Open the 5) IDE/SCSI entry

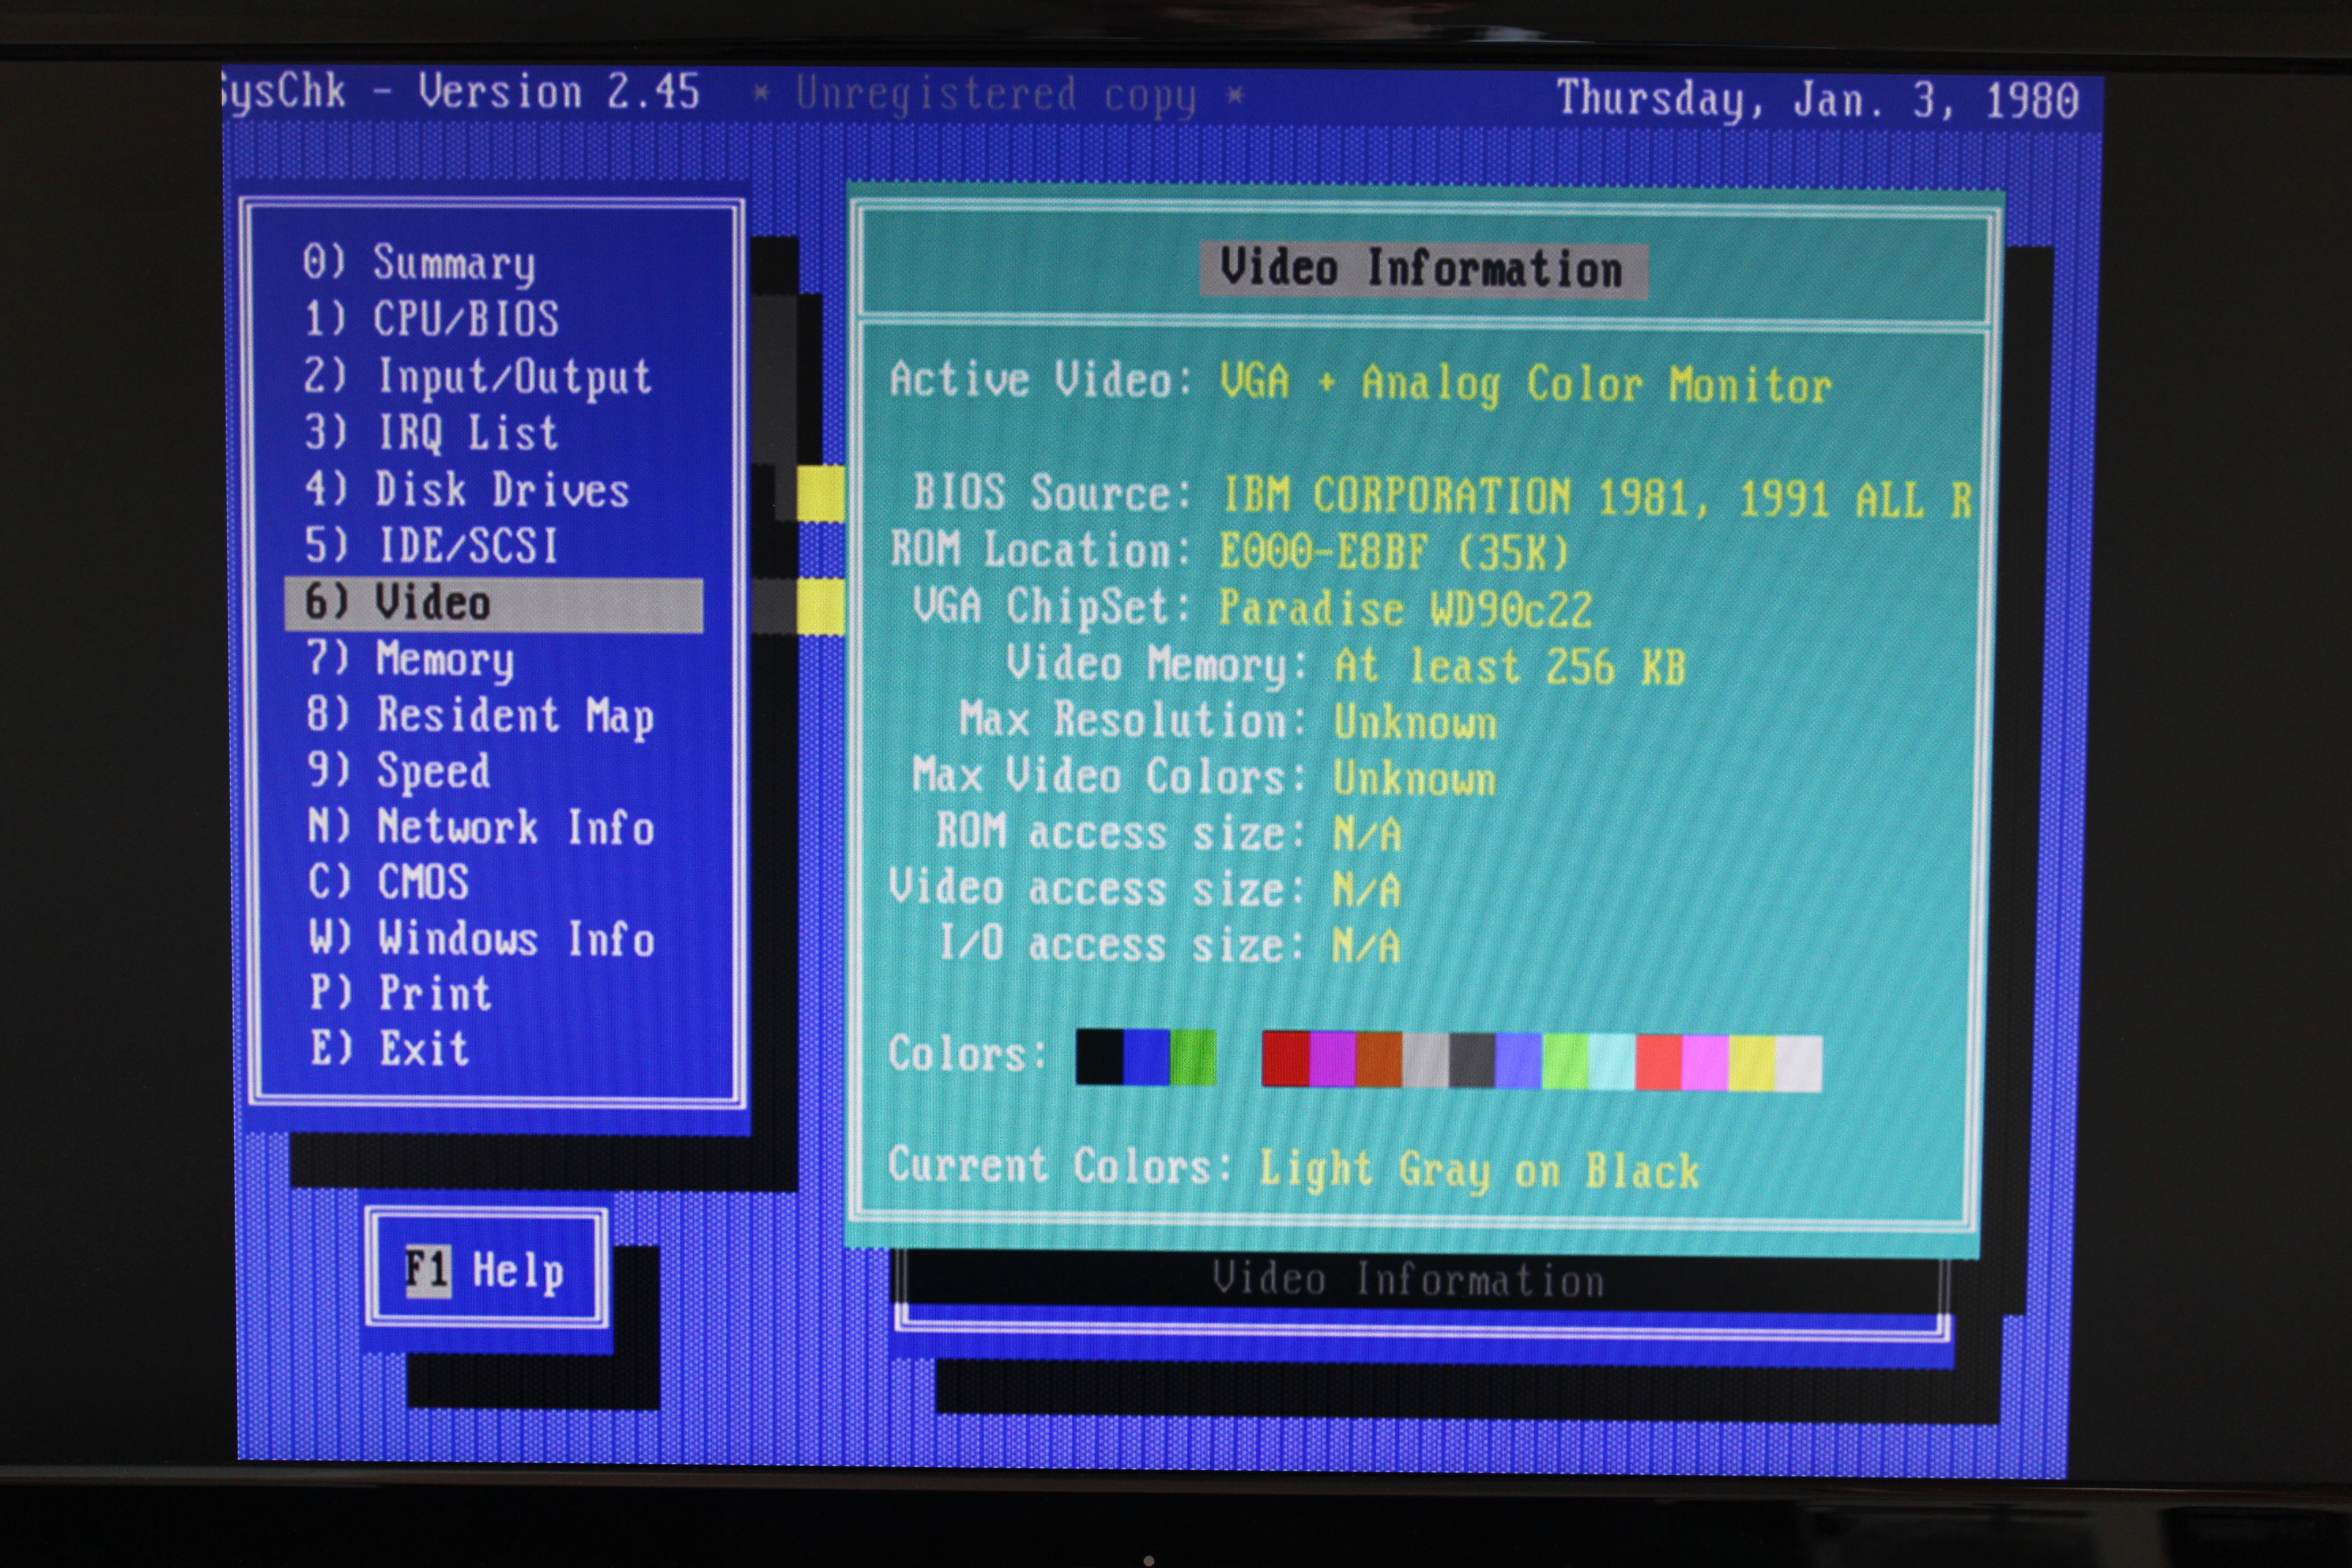coord(431,546)
